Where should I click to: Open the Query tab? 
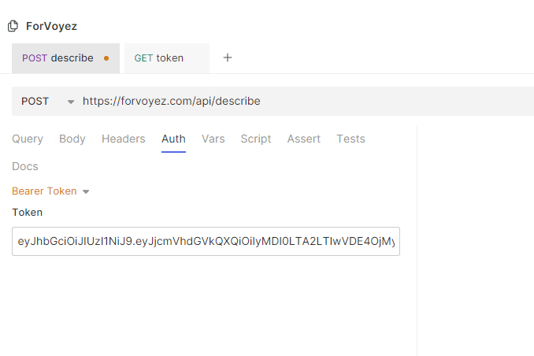(x=28, y=139)
